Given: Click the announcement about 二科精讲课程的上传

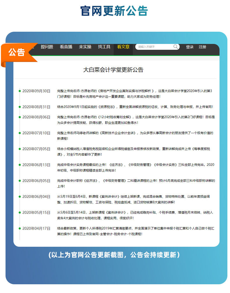Looking at the screenshot, I should pyautogui.click(x=136, y=184).
